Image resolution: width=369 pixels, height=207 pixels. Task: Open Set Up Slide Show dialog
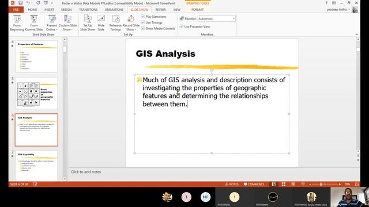pos(88,23)
